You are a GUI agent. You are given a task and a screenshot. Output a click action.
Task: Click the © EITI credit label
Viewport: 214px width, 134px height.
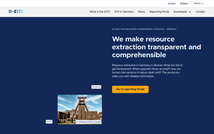(x=49, y=122)
